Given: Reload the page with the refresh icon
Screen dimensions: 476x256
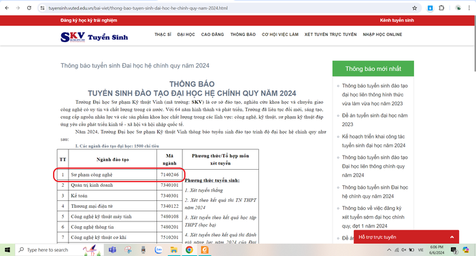Looking at the screenshot, I should point(29,8).
